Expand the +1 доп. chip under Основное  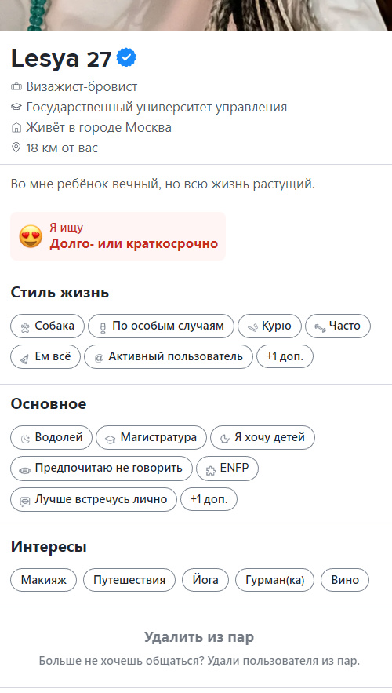click(x=209, y=499)
